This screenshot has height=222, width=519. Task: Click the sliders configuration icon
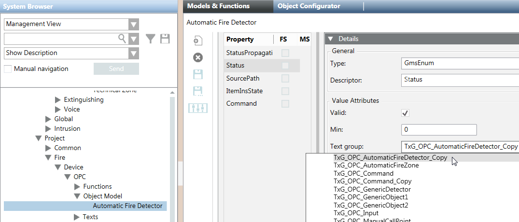point(198,108)
